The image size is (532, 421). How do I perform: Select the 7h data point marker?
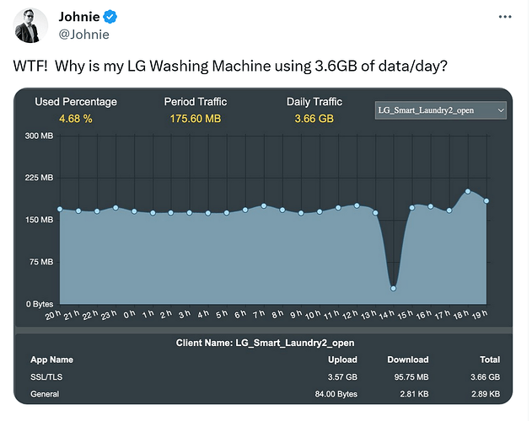(264, 205)
